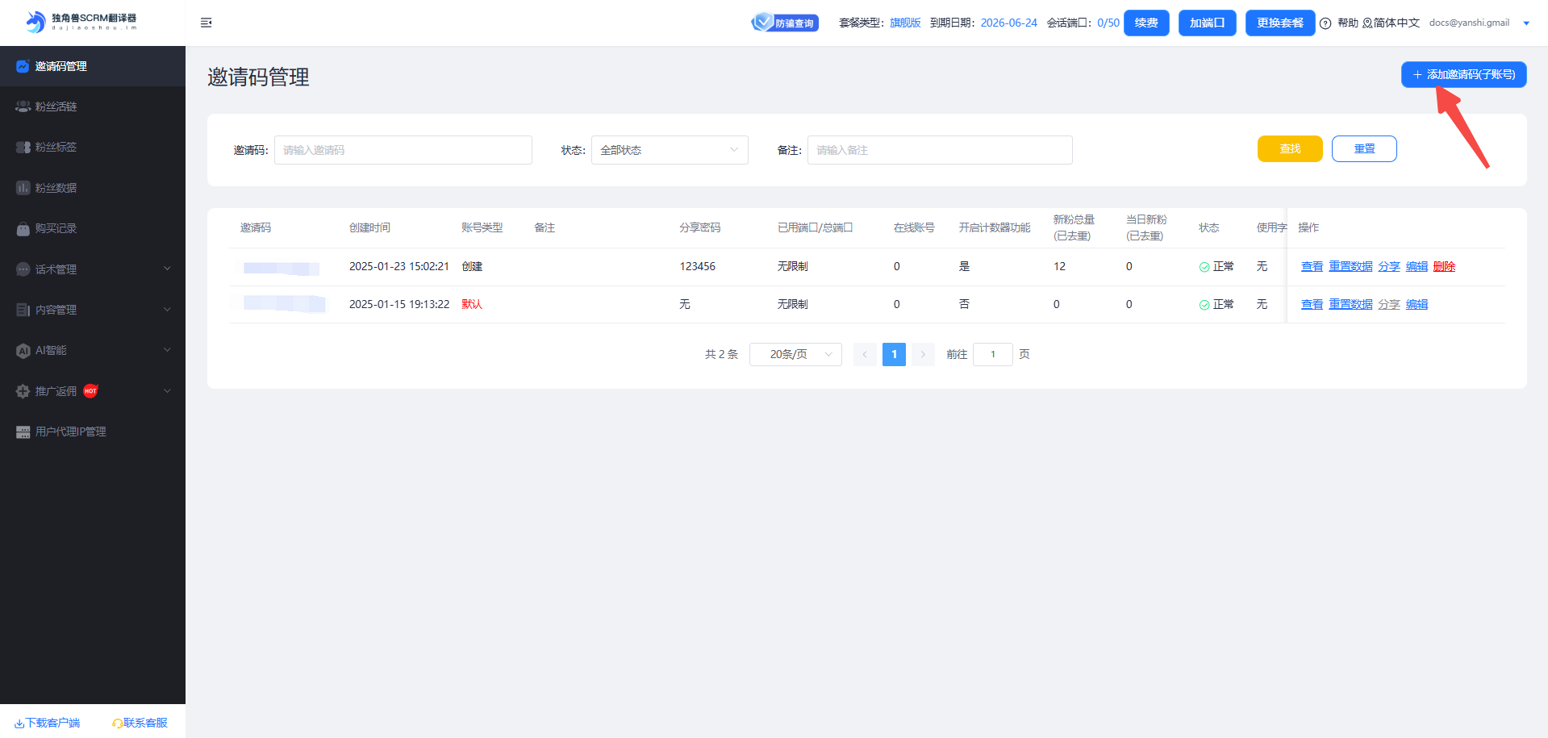Expand the 话术管理 submenu
The image size is (1548, 738).
[x=167, y=269]
